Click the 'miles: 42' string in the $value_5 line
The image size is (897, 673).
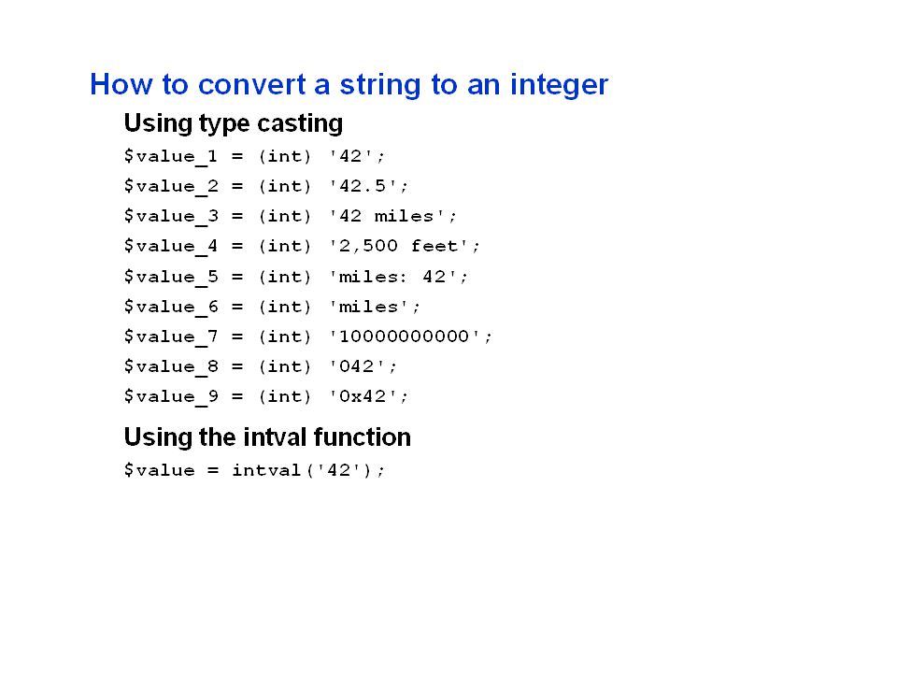[x=393, y=277]
